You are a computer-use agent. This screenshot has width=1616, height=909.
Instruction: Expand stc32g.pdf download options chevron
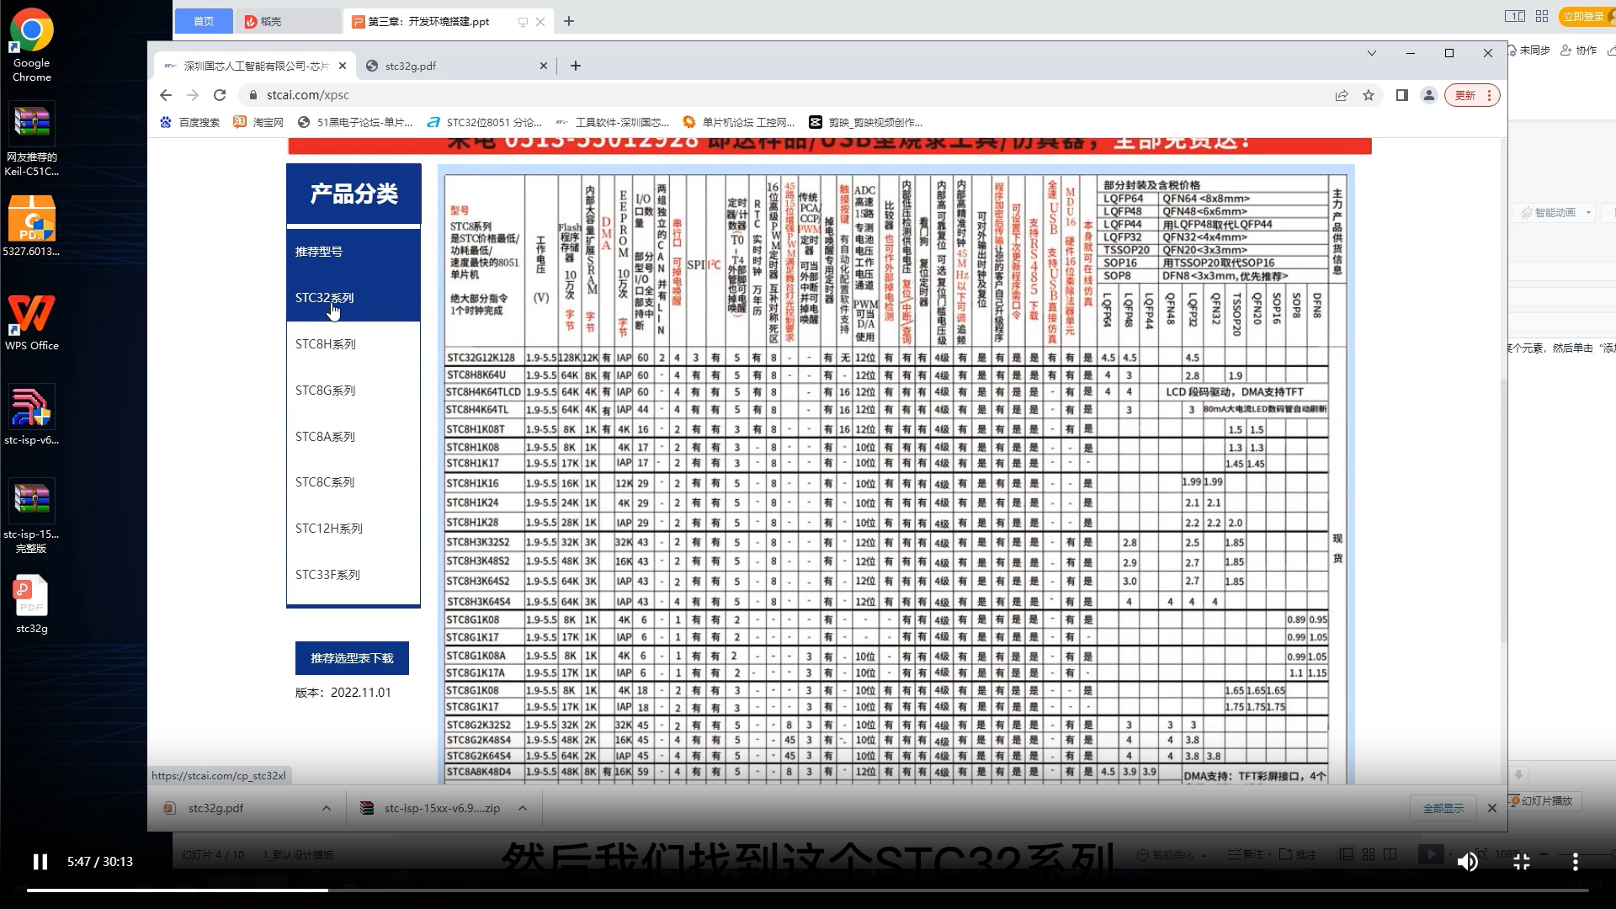(x=326, y=808)
